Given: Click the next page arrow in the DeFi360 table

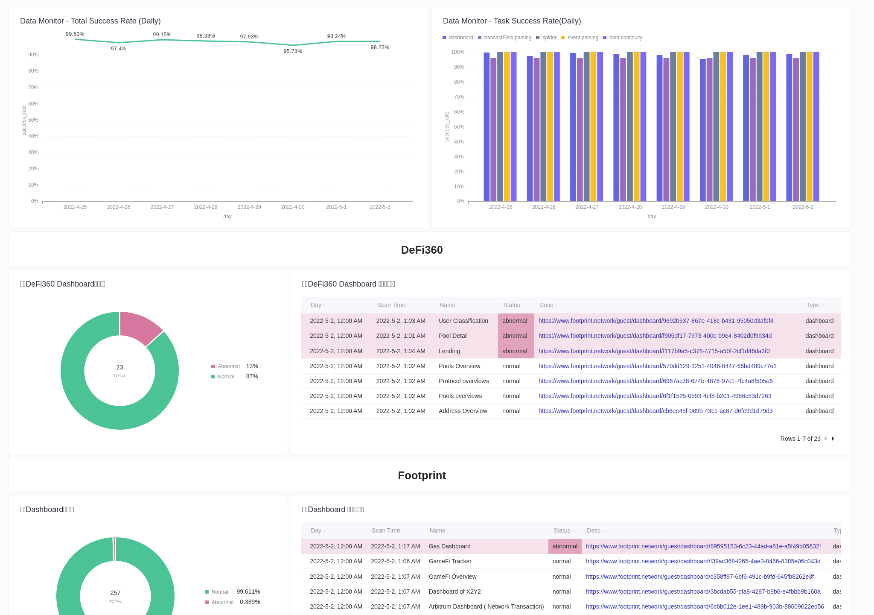Looking at the screenshot, I should point(833,439).
